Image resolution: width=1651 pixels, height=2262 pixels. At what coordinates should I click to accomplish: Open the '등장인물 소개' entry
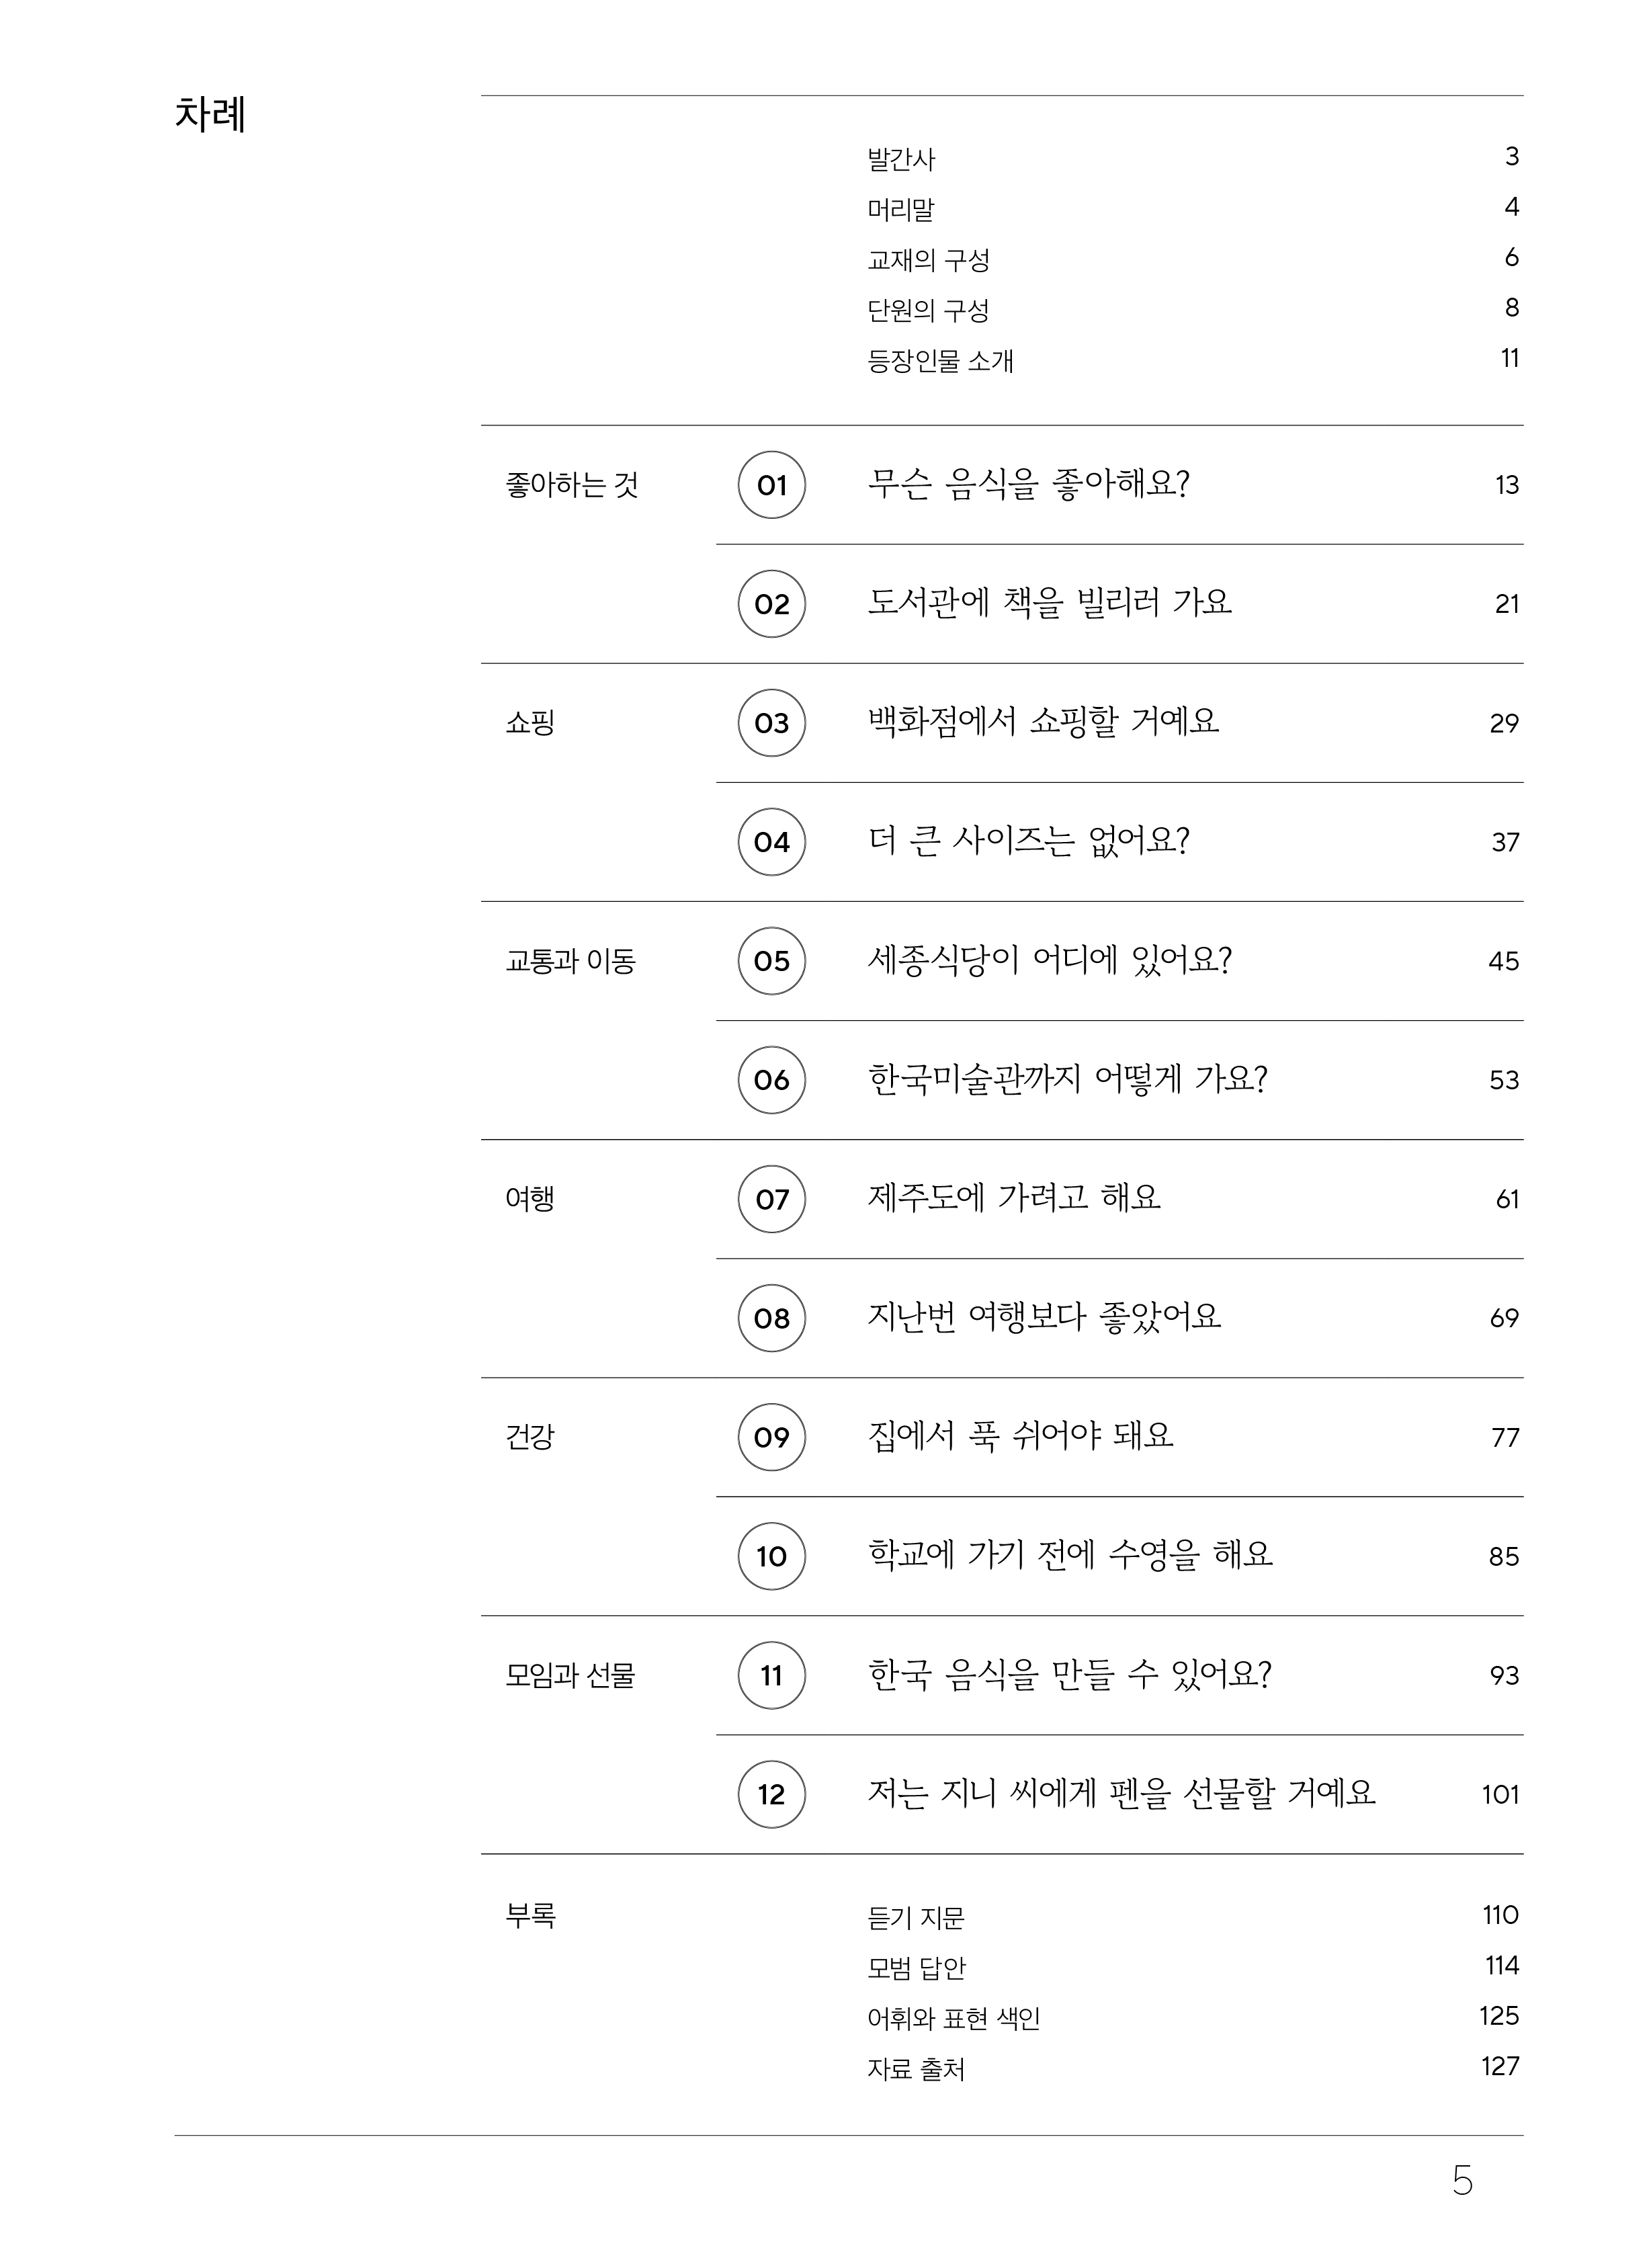[941, 360]
